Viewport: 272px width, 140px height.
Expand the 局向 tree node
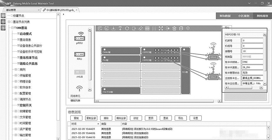[x=16, y=69]
